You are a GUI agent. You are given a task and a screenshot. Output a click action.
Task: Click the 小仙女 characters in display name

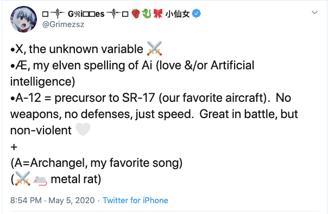tap(178, 14)
